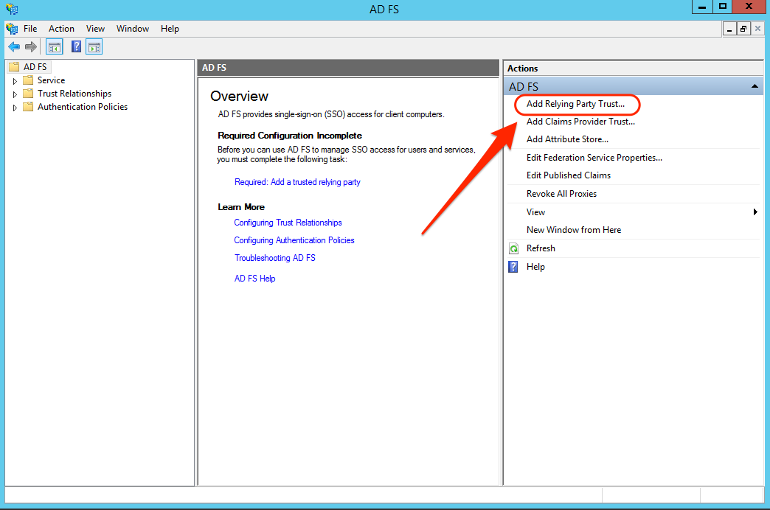
Task: Click the Trust Relationships folder icon
Action: [x=29, y=94]
